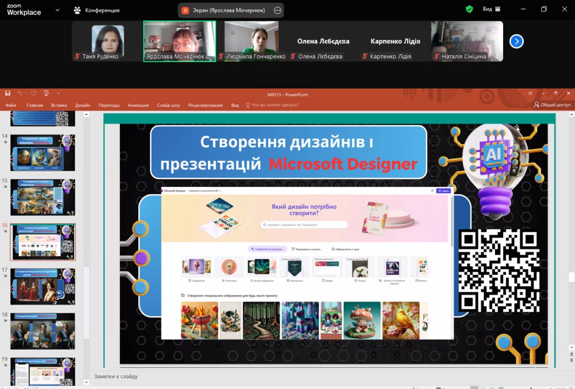
Task: Select slide 18 thumbnail
Action: (43, 331)
